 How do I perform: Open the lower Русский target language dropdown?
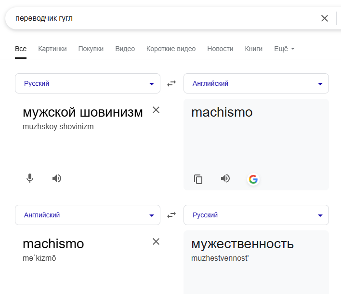256,215
